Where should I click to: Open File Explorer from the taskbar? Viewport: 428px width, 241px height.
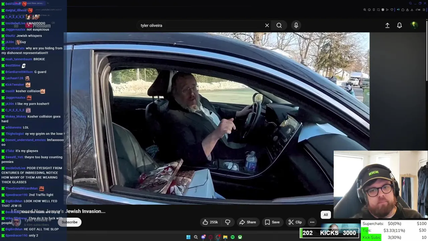tap(225, 237)
